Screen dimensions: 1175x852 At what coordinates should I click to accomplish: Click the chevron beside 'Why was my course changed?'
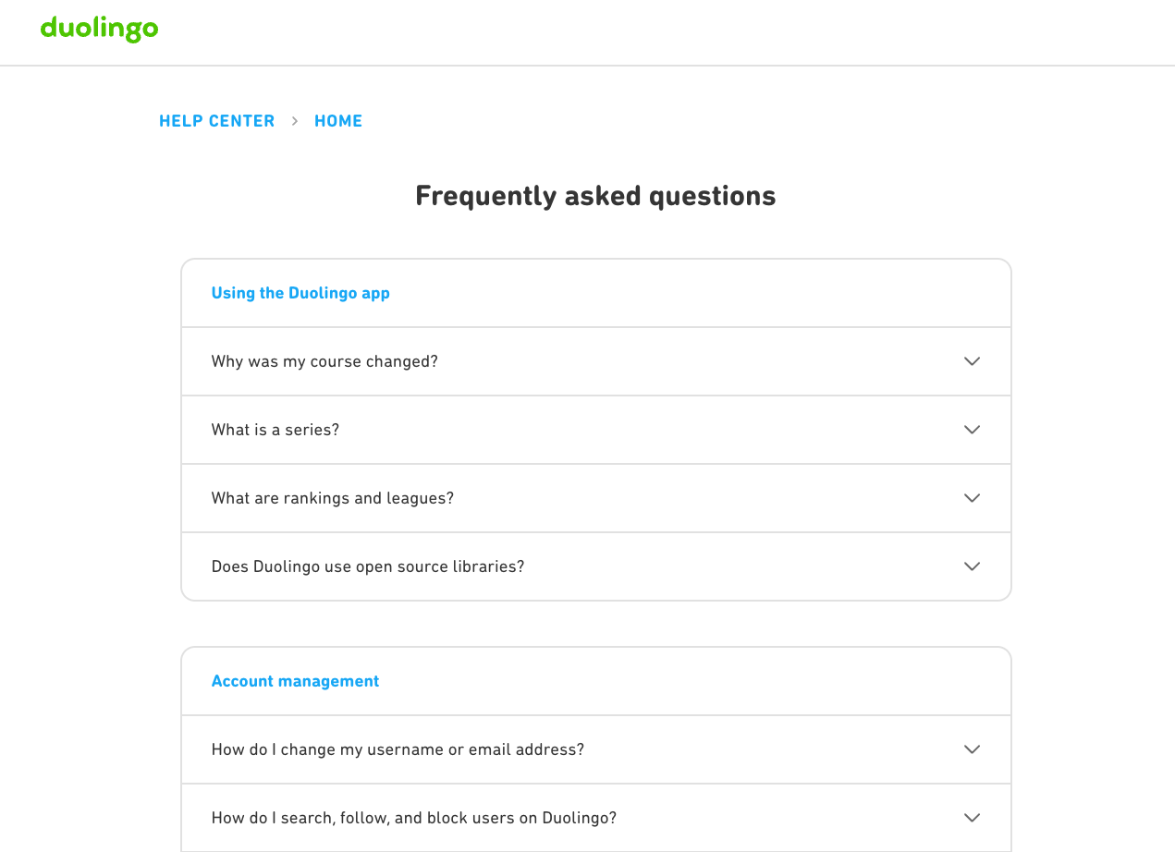click(x=972, y=361)
